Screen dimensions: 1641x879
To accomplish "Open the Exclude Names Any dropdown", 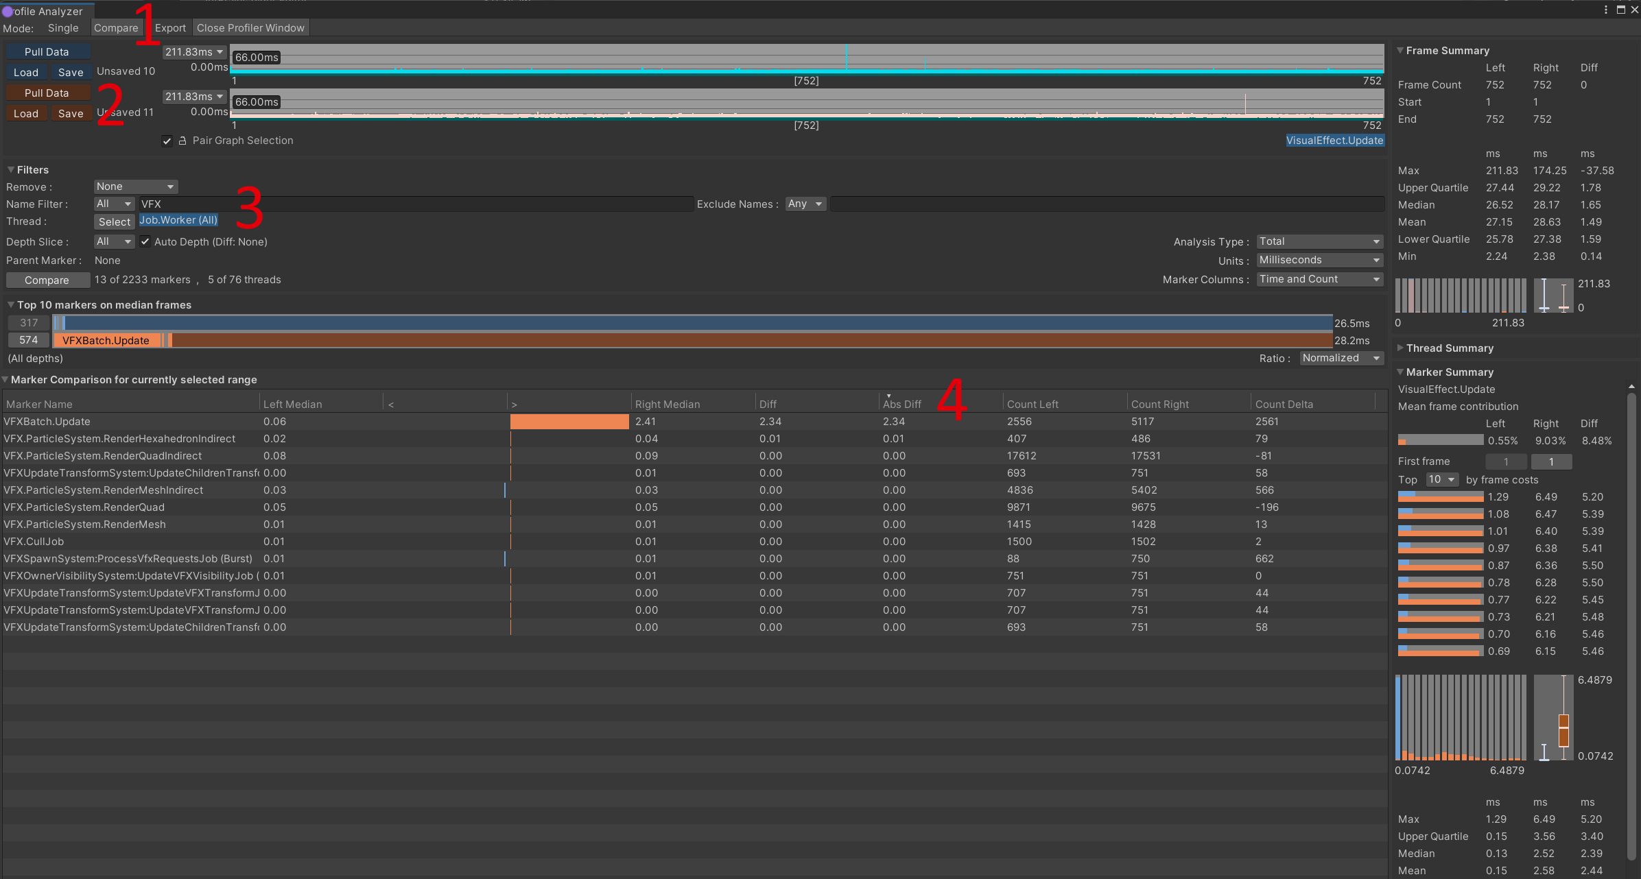I will coord(806,204).
